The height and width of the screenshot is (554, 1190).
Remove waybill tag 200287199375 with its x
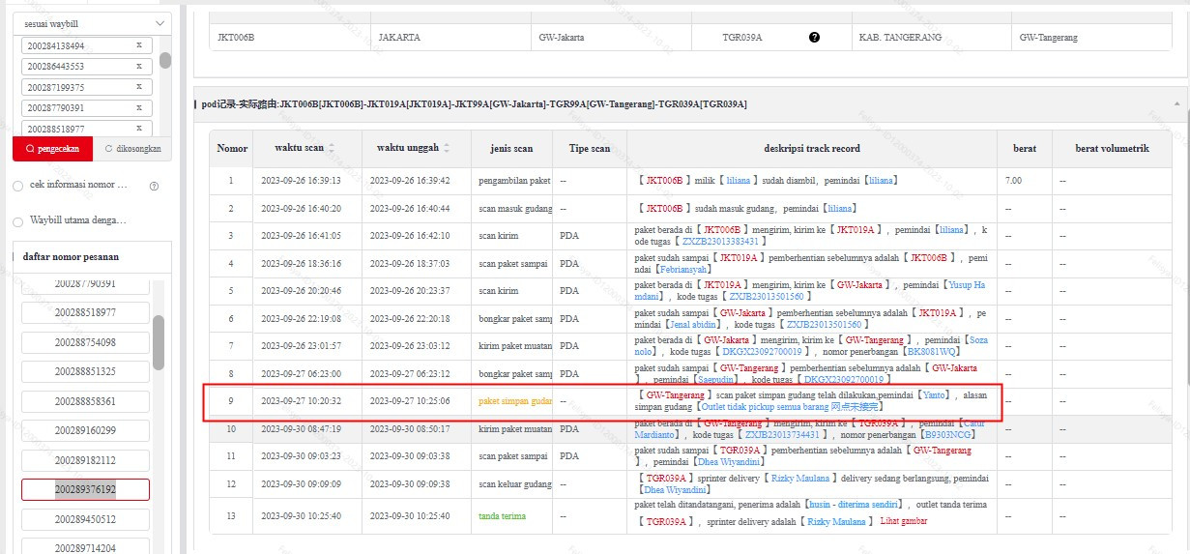(138, 87)
